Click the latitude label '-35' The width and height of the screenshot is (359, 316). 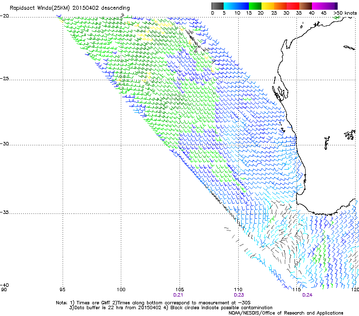tap(4, 212)
